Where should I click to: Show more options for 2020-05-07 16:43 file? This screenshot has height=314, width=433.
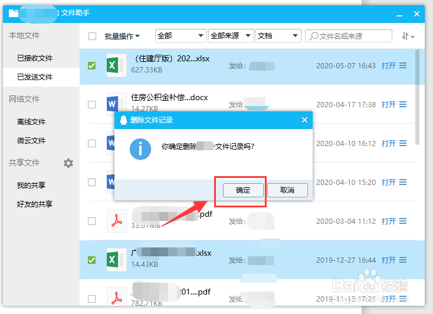point(403,65)
